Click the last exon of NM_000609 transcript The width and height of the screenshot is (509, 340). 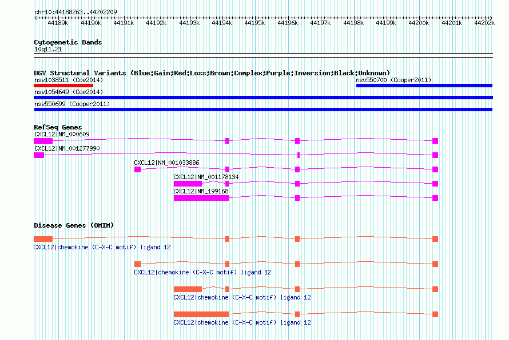tap(435, 141)
